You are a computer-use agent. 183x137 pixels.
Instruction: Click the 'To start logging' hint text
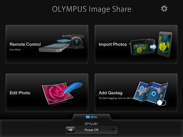[119, 98]
